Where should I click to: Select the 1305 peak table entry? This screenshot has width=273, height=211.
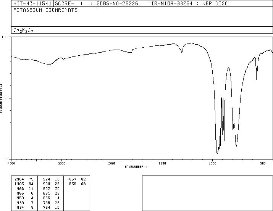(19, 184)
